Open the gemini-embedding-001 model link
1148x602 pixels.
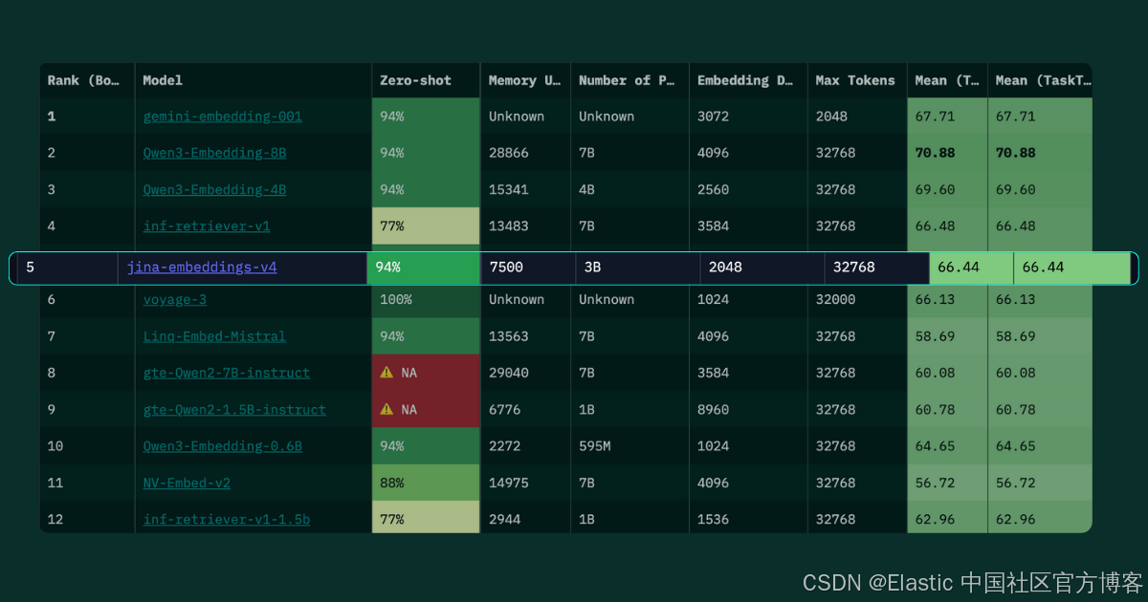click(222, 117)
